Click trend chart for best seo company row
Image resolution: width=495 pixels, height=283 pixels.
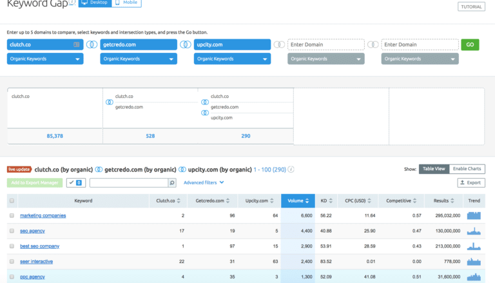474,246
